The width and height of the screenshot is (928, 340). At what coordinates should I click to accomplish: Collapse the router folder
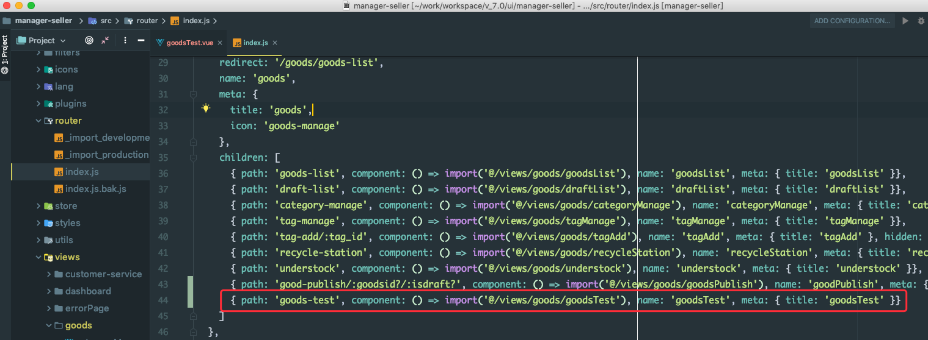pyautogui.click(x=38, y=121)
